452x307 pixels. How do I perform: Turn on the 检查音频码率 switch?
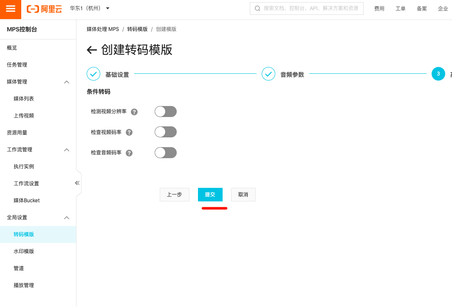click(x=165, y=153)
